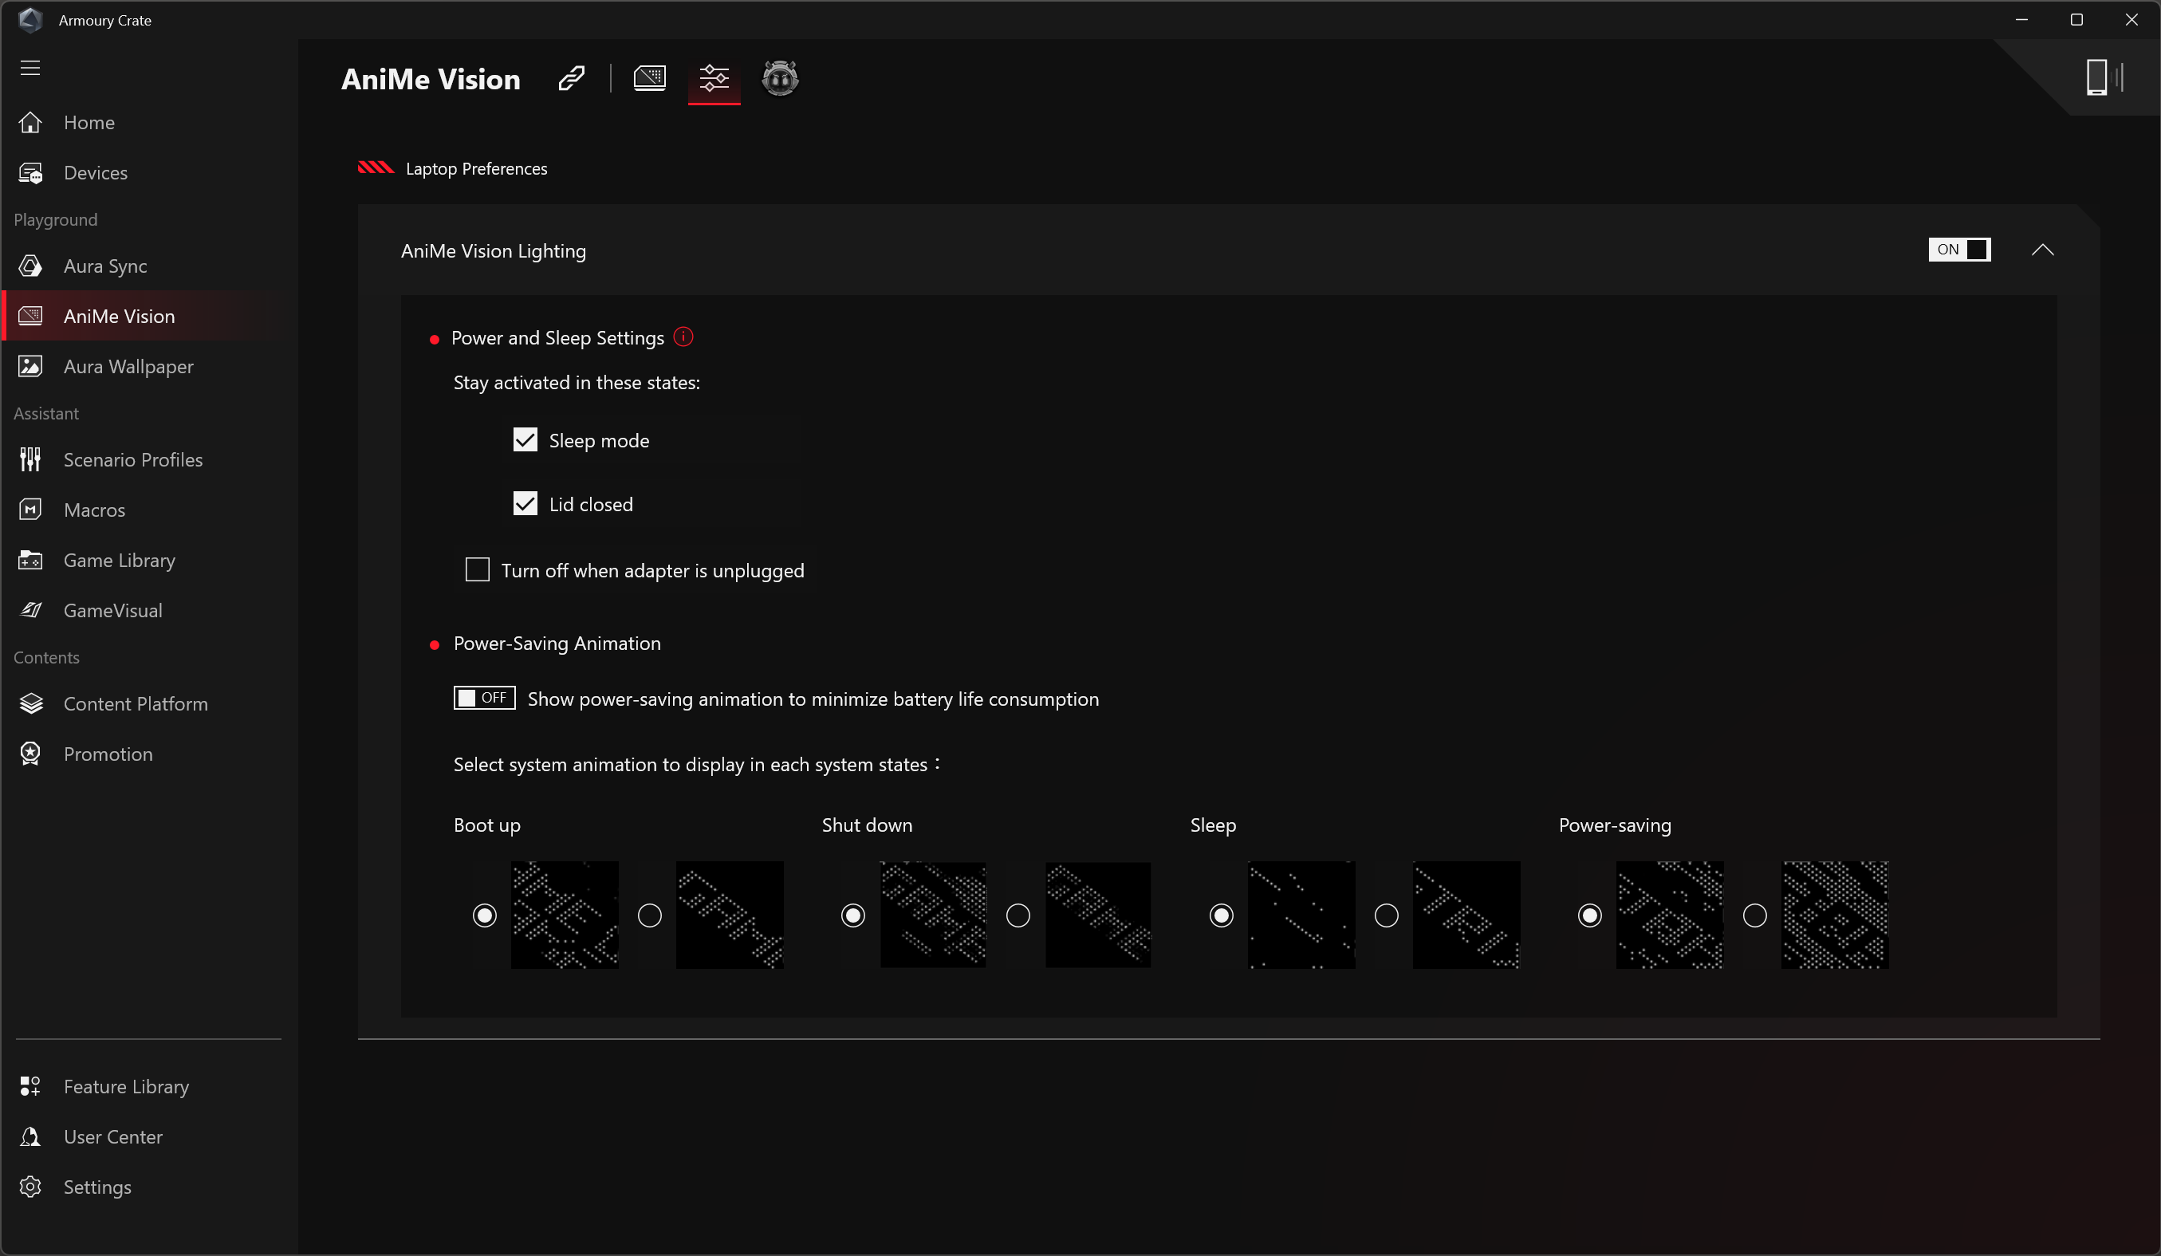Select the second Boot up animation radio button
Viewport: 2161px width, 1256px height.
tap(650, 915)
